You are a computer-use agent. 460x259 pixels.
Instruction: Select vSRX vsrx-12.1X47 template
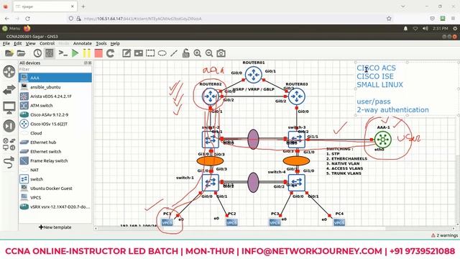coord(55,206)
